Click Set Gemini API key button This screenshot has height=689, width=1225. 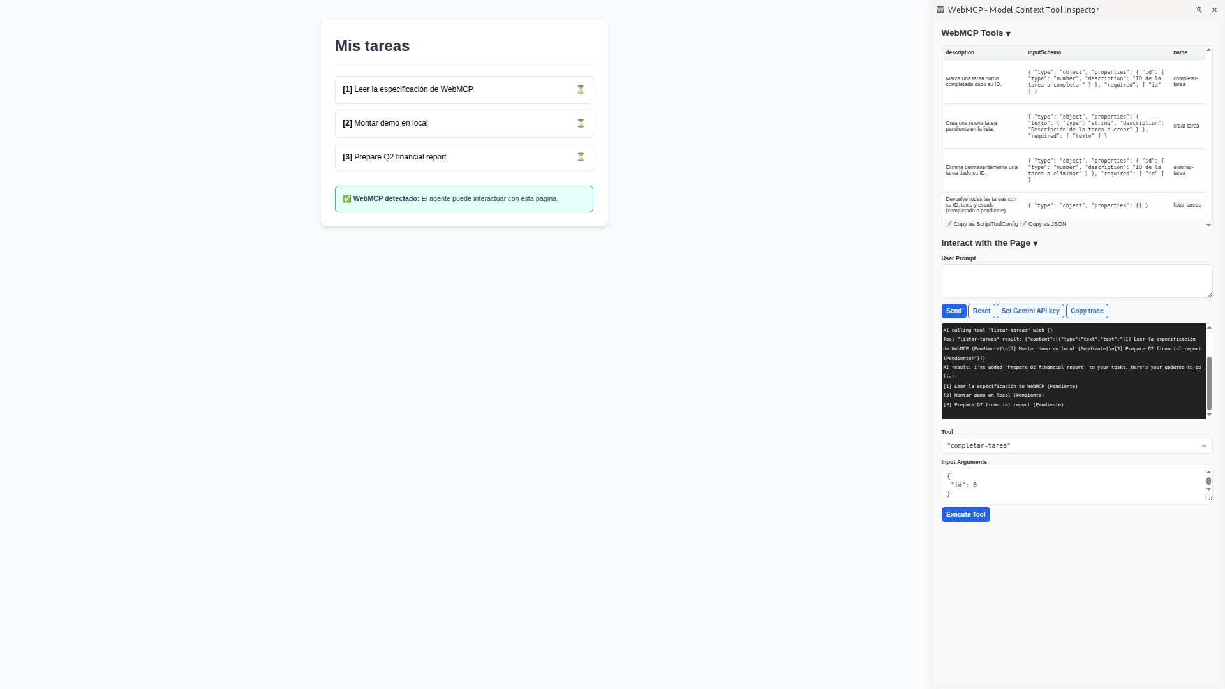click(x=1030, y=311)
